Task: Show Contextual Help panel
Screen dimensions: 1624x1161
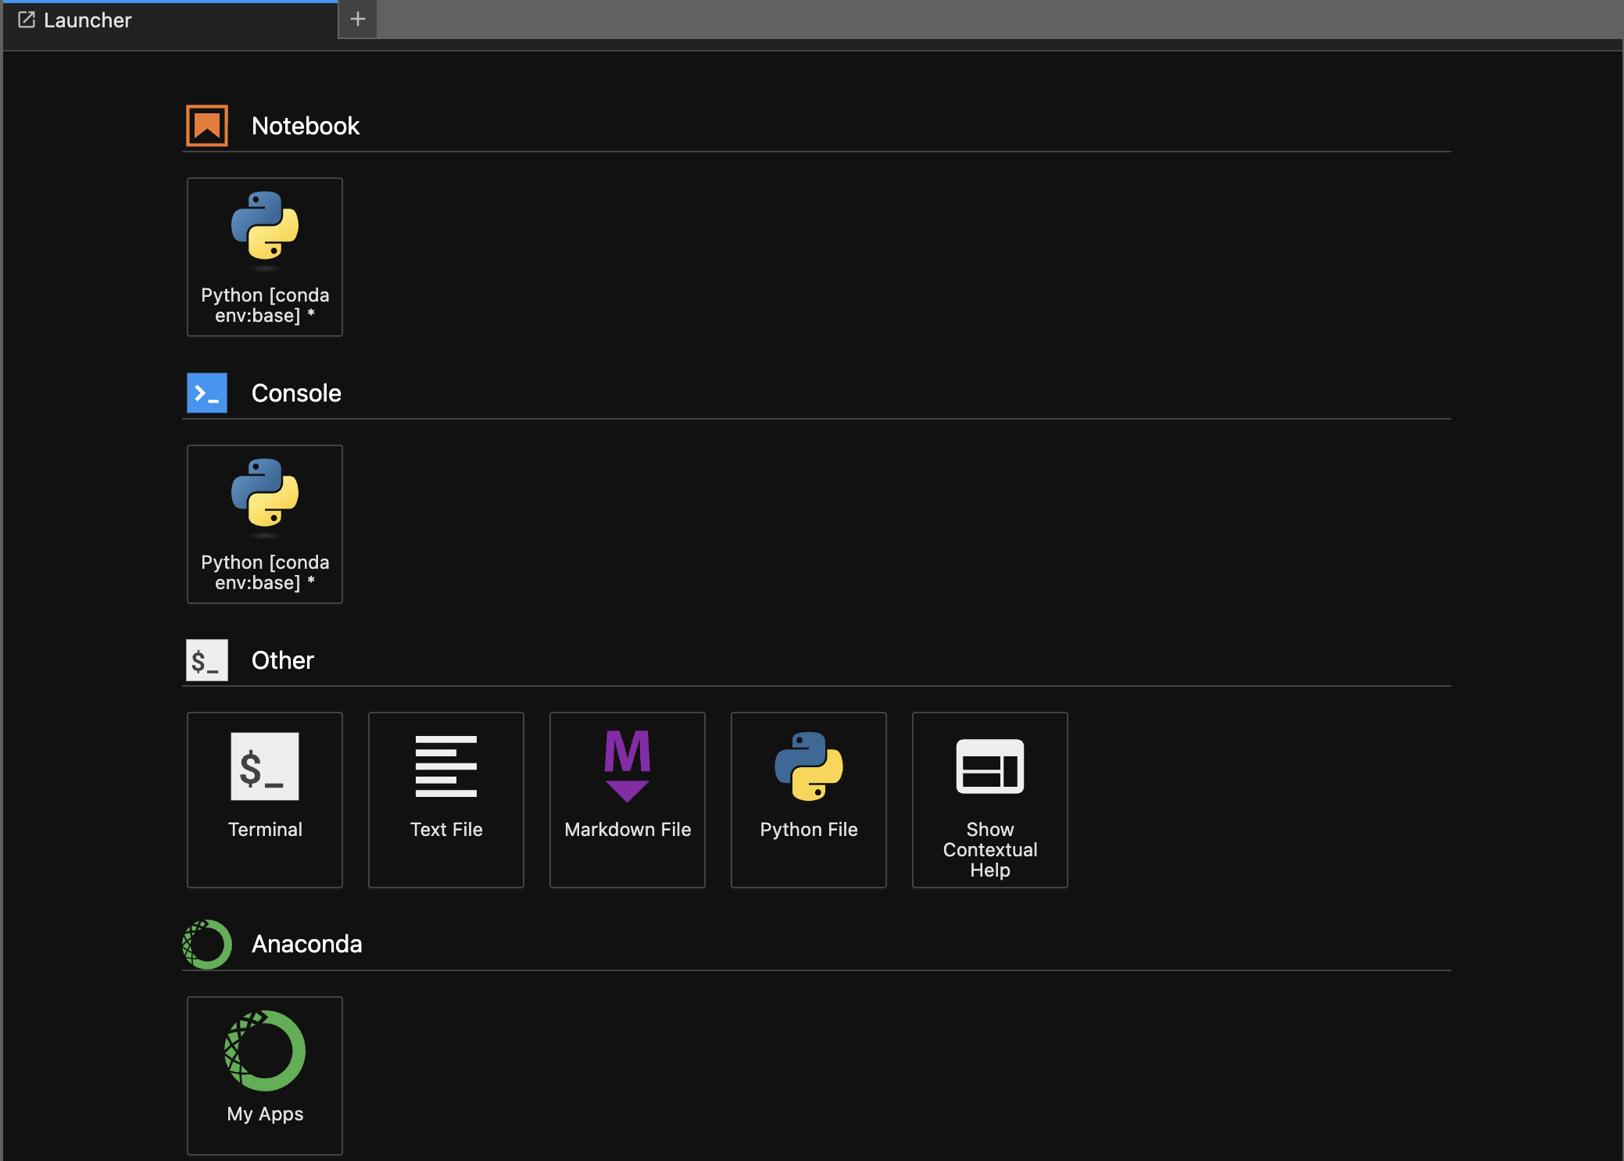Action: [989, 798]
